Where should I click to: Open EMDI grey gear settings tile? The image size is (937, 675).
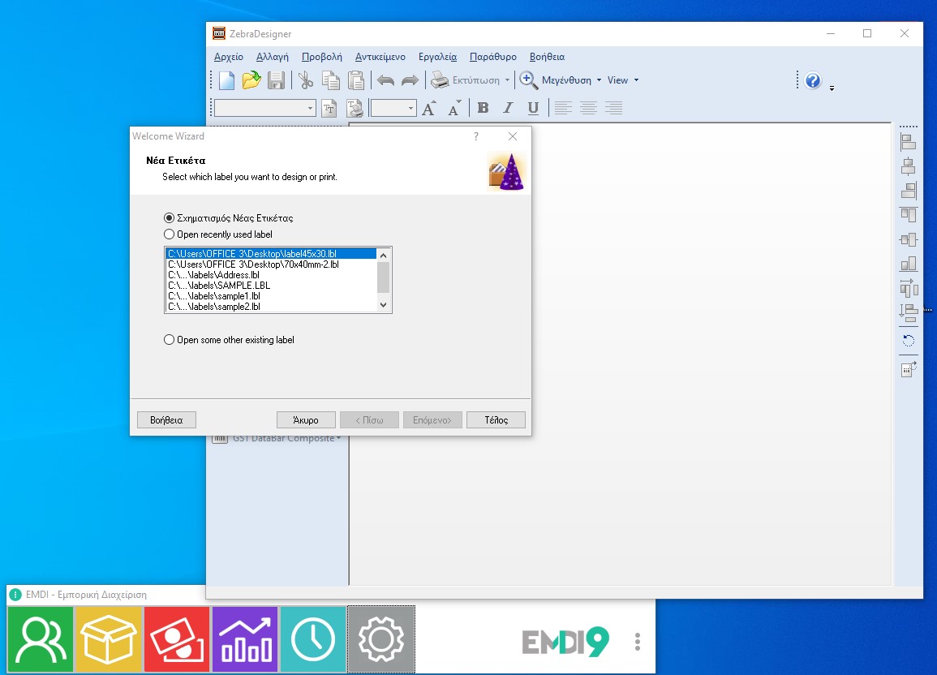tap(381, 640)
